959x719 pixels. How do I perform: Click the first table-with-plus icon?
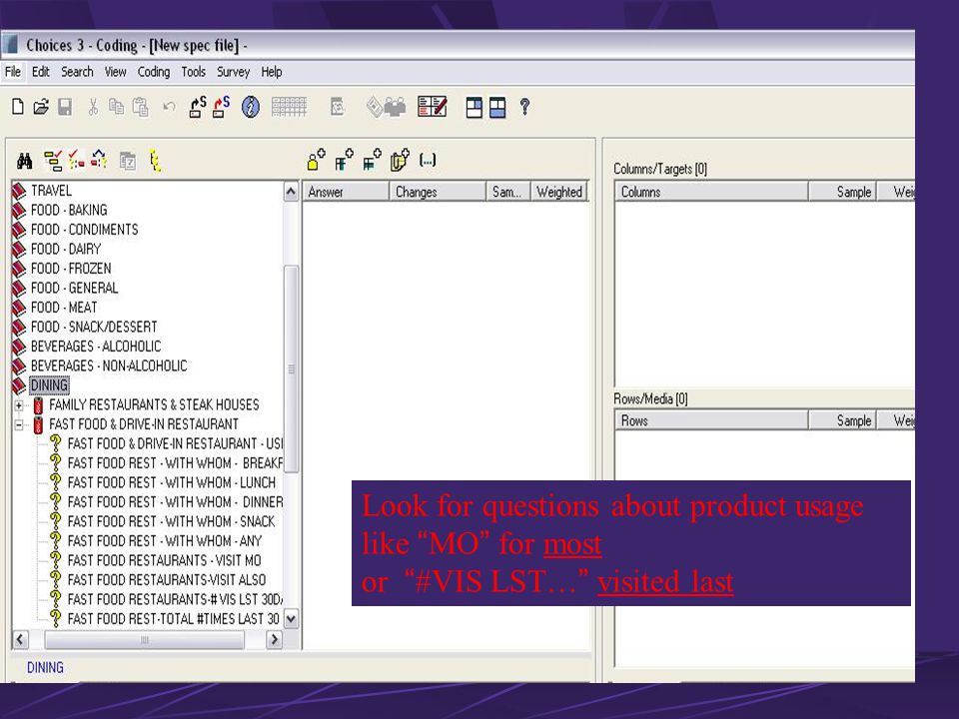click(x=344, y=160)
